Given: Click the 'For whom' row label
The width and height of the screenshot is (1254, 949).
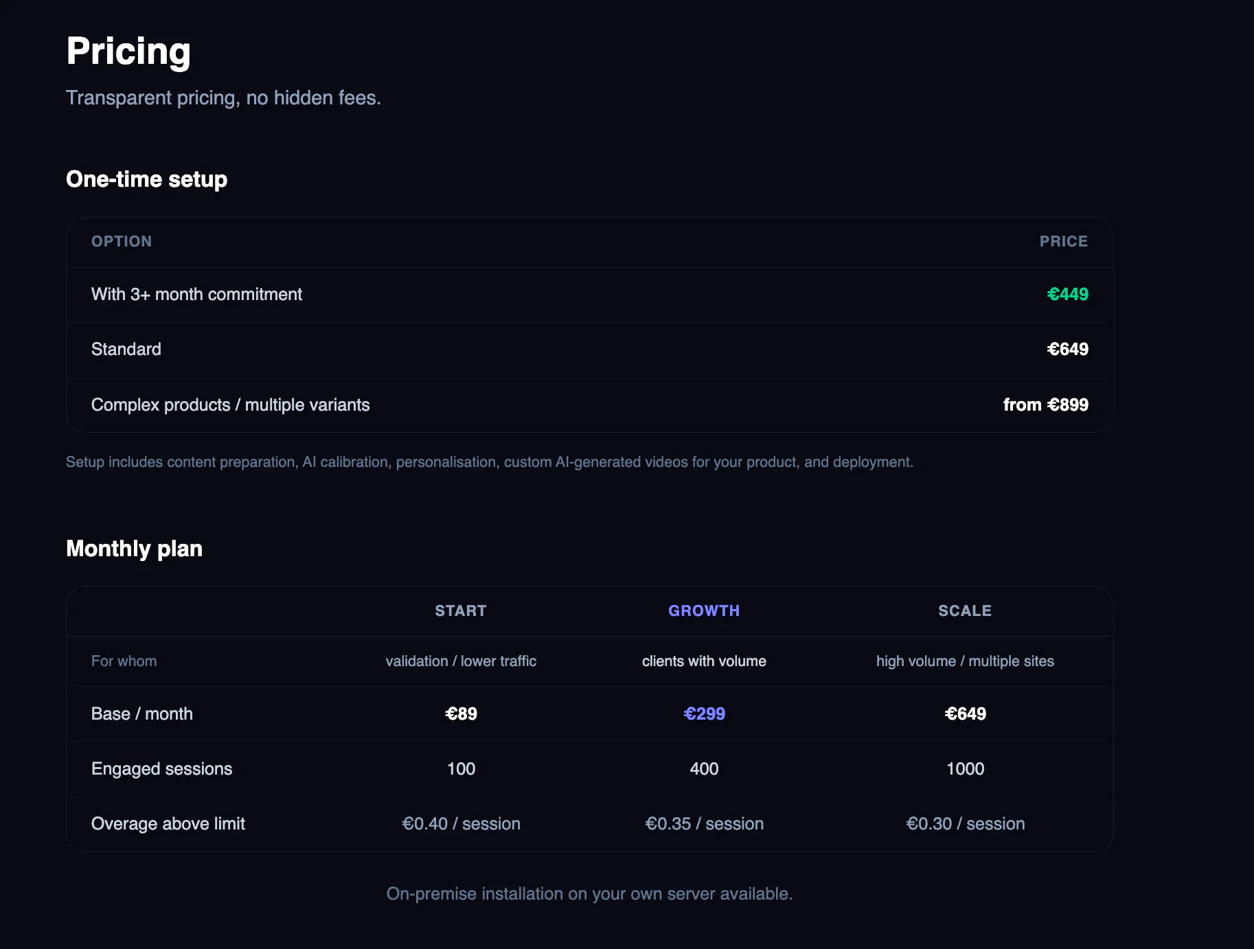Looking at the screenshot, I should (x=124, y=661).
